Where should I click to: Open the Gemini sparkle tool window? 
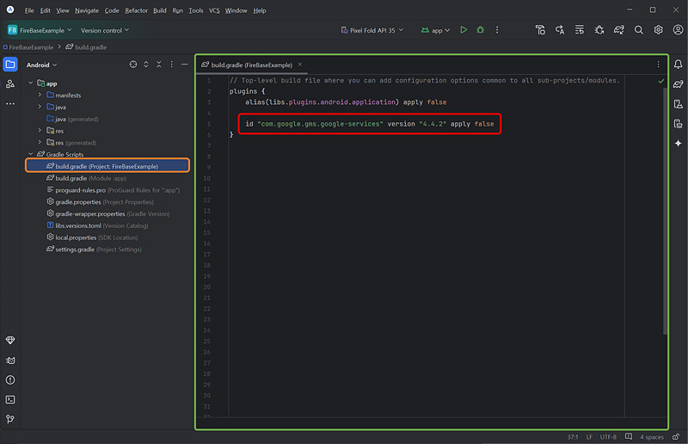pos(678,143)
